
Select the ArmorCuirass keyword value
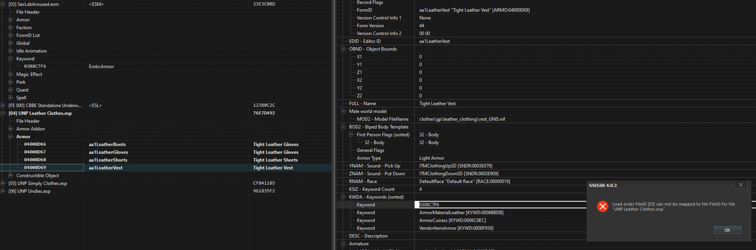point(452,221)
